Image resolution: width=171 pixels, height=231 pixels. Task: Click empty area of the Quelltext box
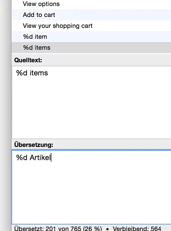92,109
